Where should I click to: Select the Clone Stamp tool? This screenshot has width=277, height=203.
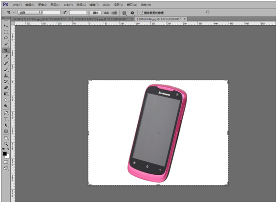click(6, 75)
